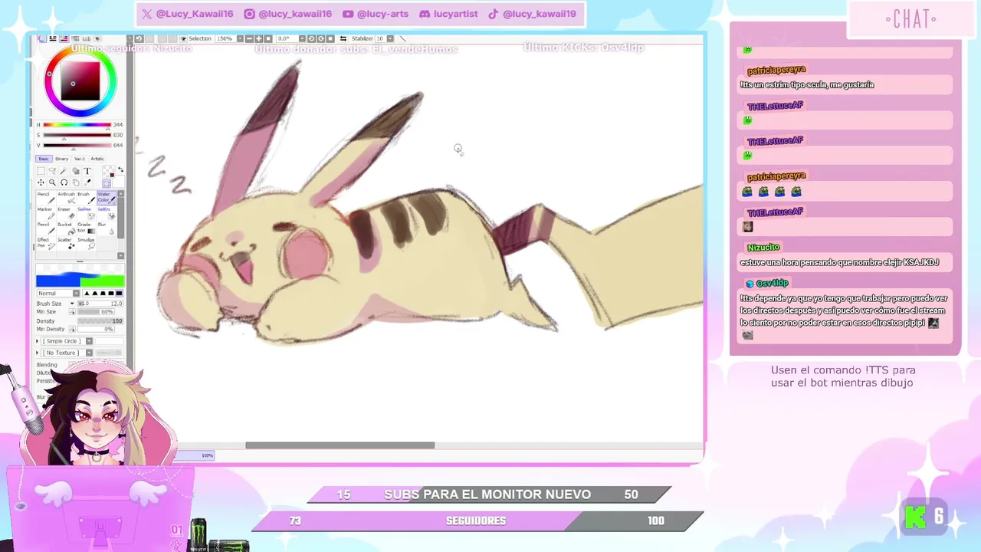981x552 pixels.
Task: Select the Zoom magnifier tool
Action: pyautogui.click(x=52, y=182)
